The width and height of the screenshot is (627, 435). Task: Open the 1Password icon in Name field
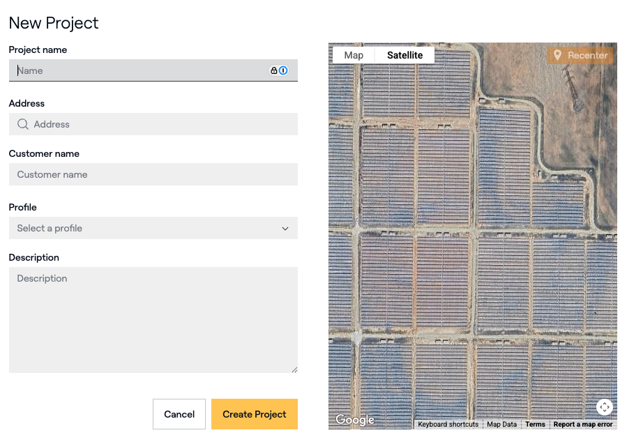(x=283, y=70)
